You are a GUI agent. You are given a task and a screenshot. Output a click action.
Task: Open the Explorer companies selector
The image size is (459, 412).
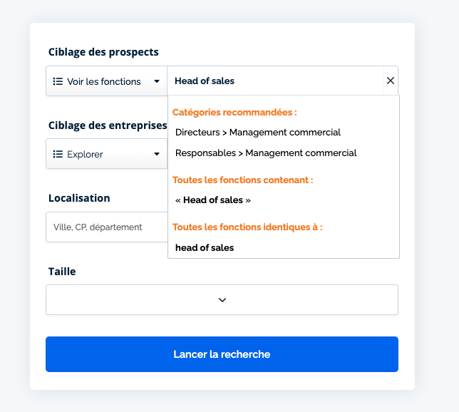(x=107, y=154)
